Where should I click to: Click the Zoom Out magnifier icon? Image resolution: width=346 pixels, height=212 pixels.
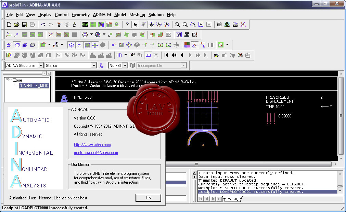tap(185, 25)
